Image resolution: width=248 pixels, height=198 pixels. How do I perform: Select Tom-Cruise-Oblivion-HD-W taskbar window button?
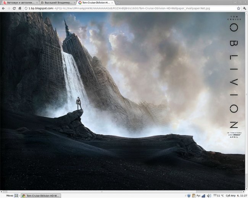point(40,195)
